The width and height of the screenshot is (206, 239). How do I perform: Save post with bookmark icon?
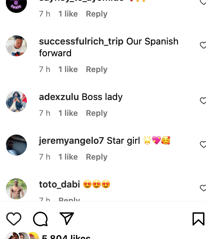(x=198, y=219)
